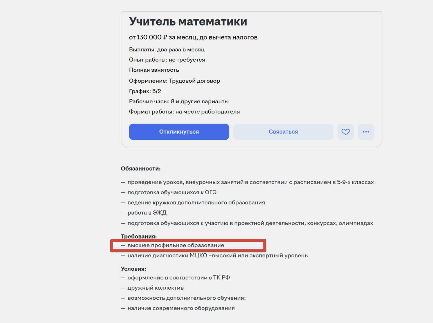This screenshot has height=323, width=433.
Task: Open the three-dots more options menu
Action: click(366, 132)
